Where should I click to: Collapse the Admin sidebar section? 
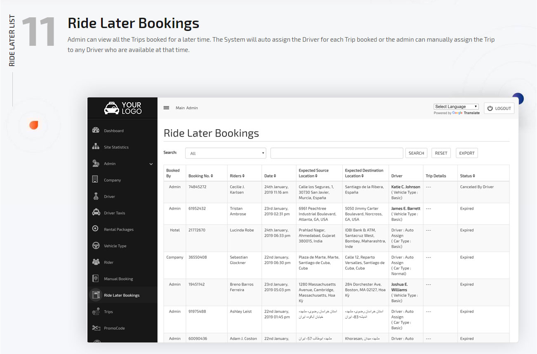[x=151, y=163]
